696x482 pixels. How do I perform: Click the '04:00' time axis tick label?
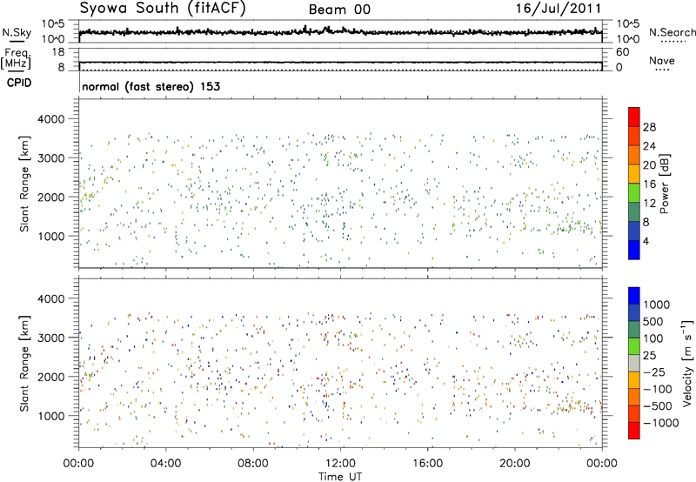click(165, 464)
